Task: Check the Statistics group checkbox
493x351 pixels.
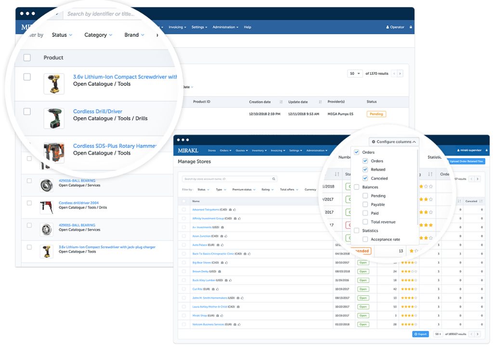Action: click(x=357, y=230)
